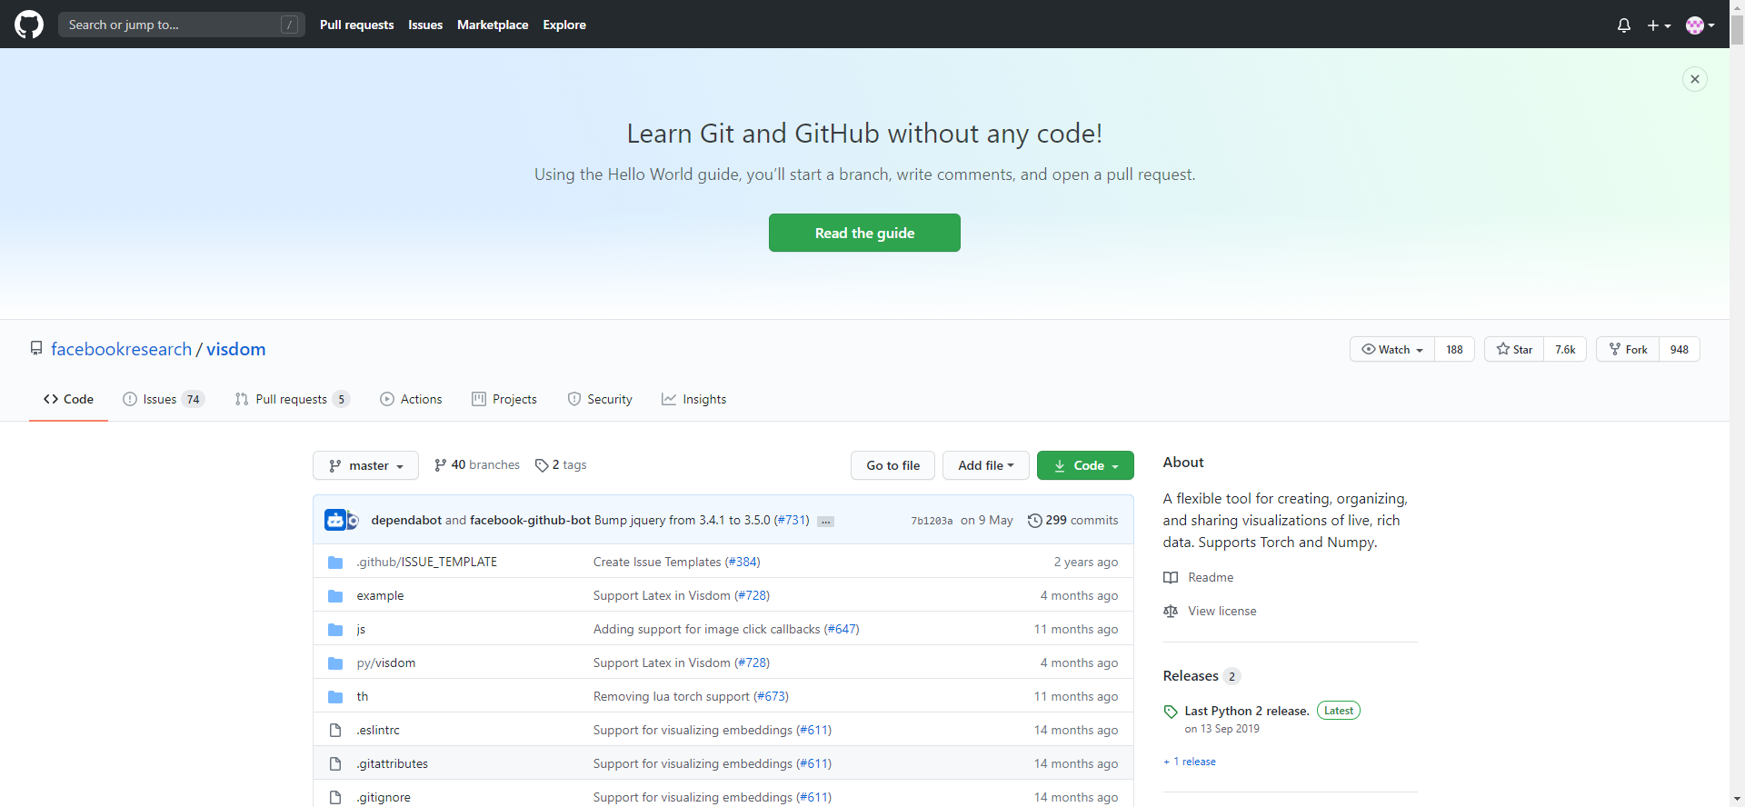Click the View license link
This screenshot has height=807, width=1745.
click(1222, 611)
